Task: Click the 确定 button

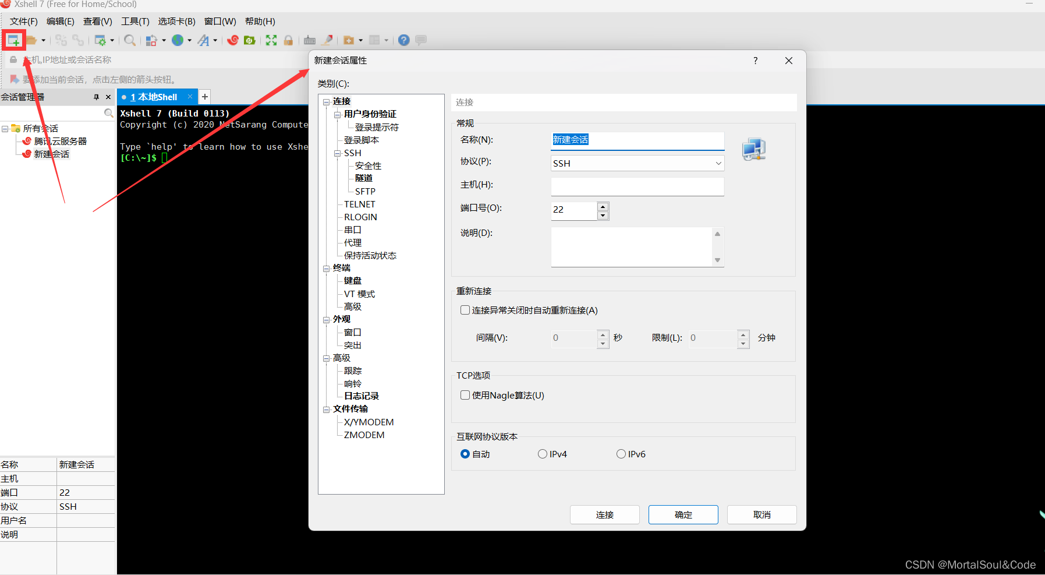Action: point(683,514)
